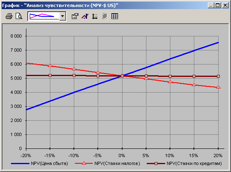Image resolution: width=231 pixels, height=172 pixels.
Task: Click legend entry NPV(Ставки по кредитам)
Action: (x=194, y=163)
